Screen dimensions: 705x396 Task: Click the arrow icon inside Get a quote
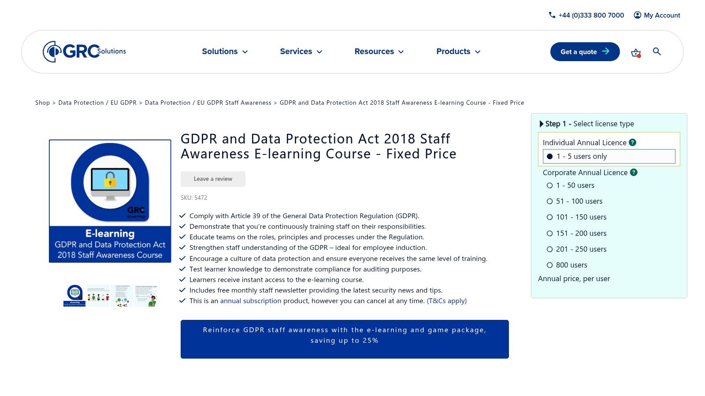[x=606, y=51]
